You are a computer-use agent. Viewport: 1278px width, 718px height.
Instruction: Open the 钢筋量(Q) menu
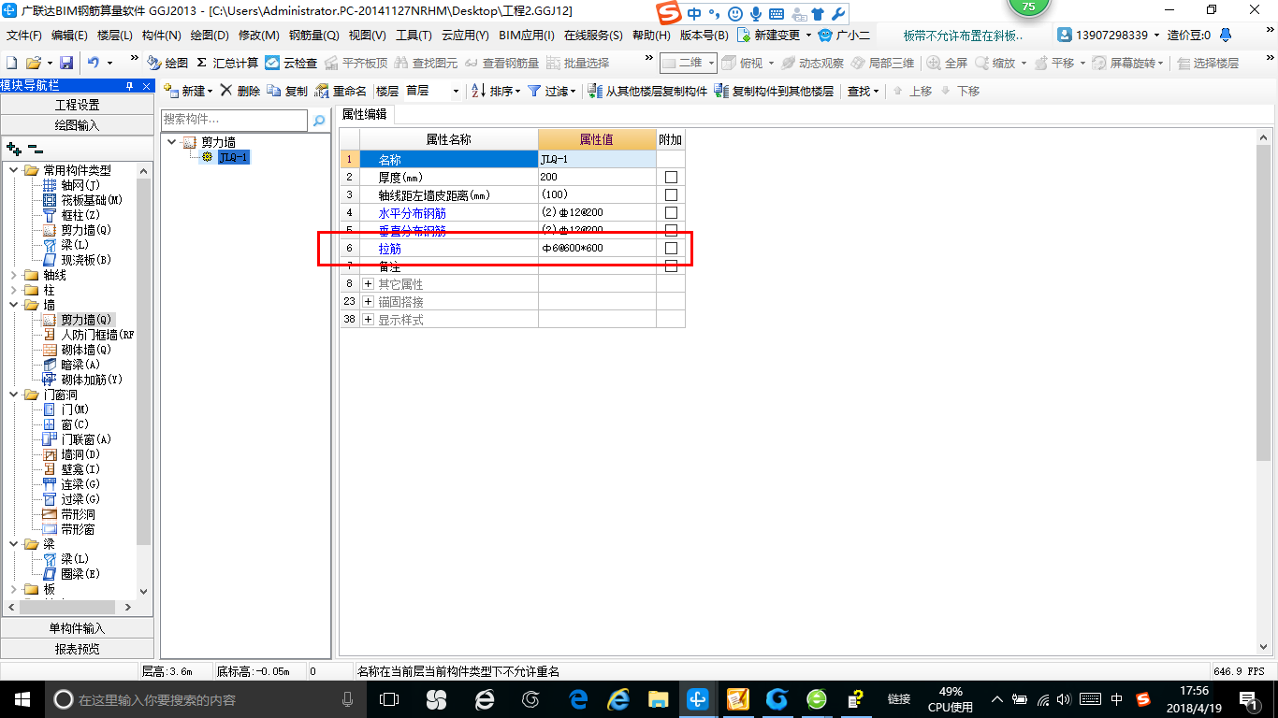(314, 35)
